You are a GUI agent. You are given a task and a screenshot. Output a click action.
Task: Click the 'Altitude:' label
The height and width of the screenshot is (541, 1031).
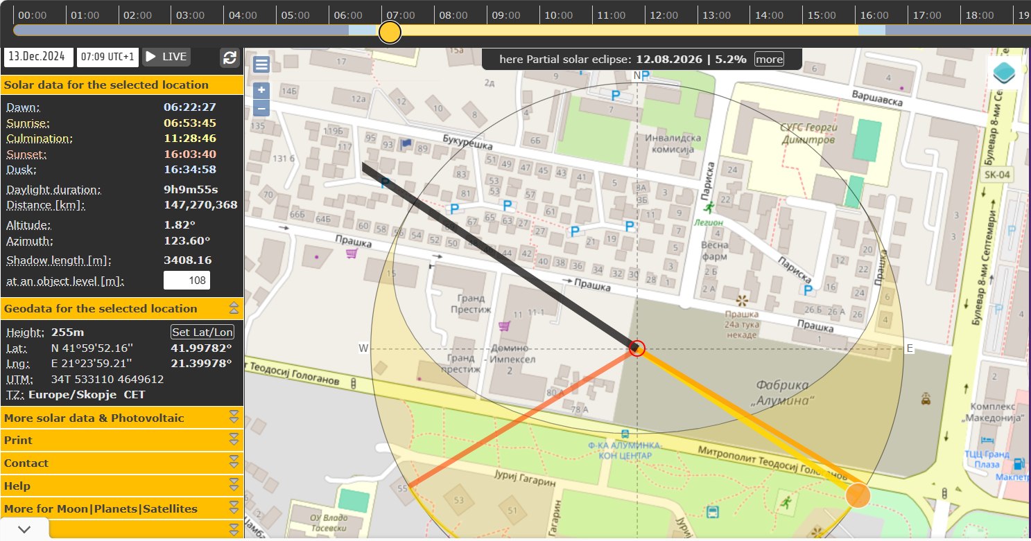pyautogui.click(x=29, y=224)
